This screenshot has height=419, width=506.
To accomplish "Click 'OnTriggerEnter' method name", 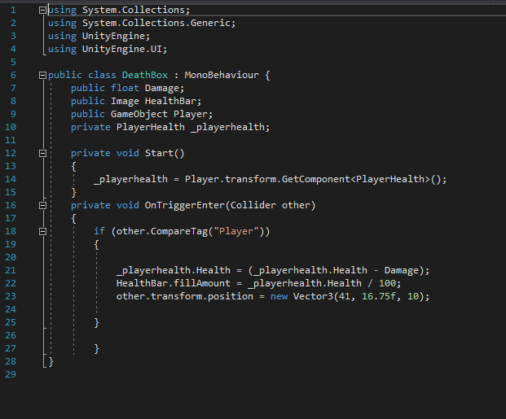I will coord(185,205).
